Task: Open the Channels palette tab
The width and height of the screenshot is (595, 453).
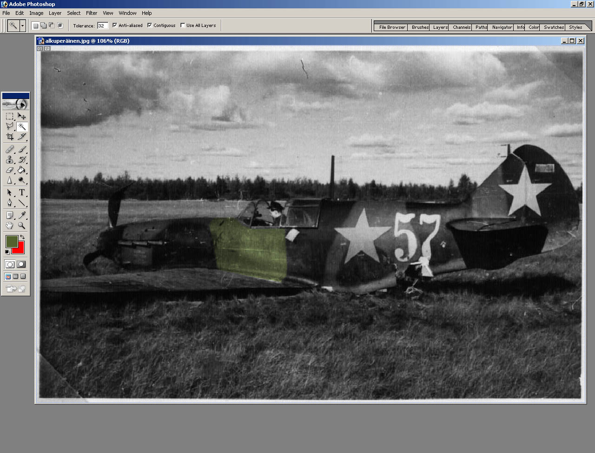Action: click(x=461, y=27)
